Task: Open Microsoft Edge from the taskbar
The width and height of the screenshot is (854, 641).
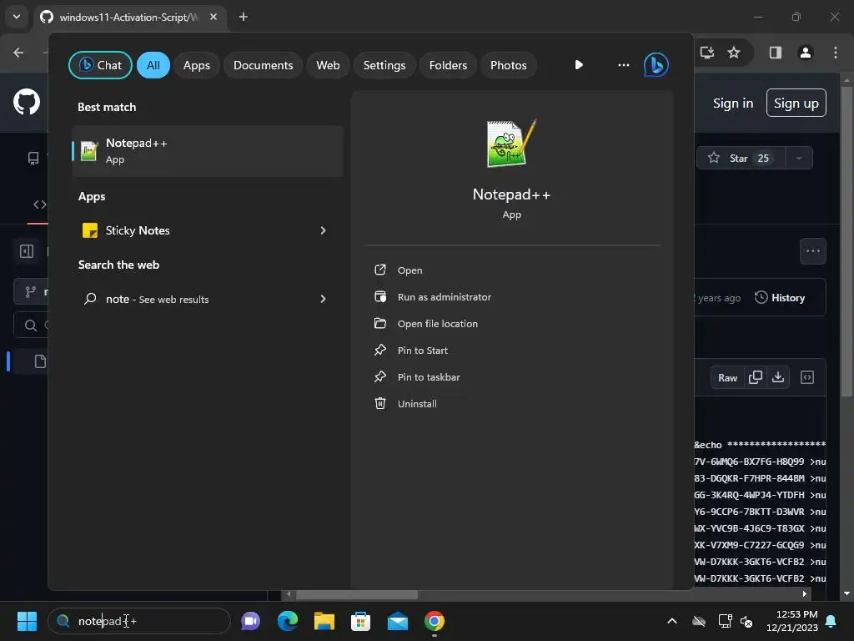Action: pos(288,621)
